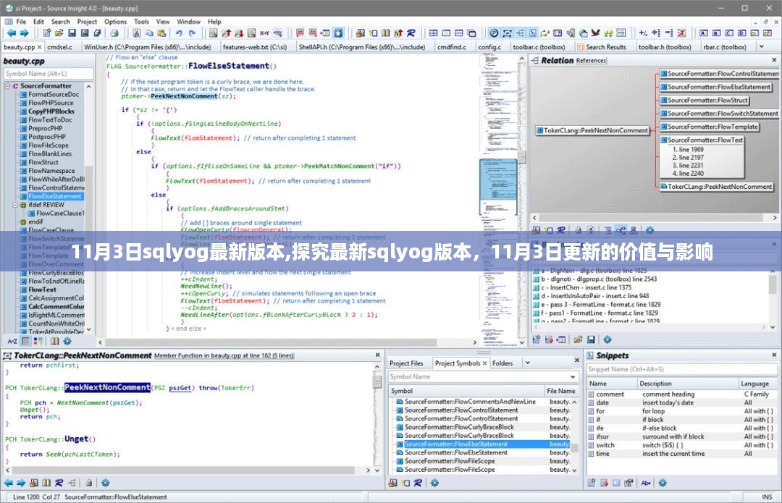
Task: Click the X-Y replace icon
Action: (264, 33)
